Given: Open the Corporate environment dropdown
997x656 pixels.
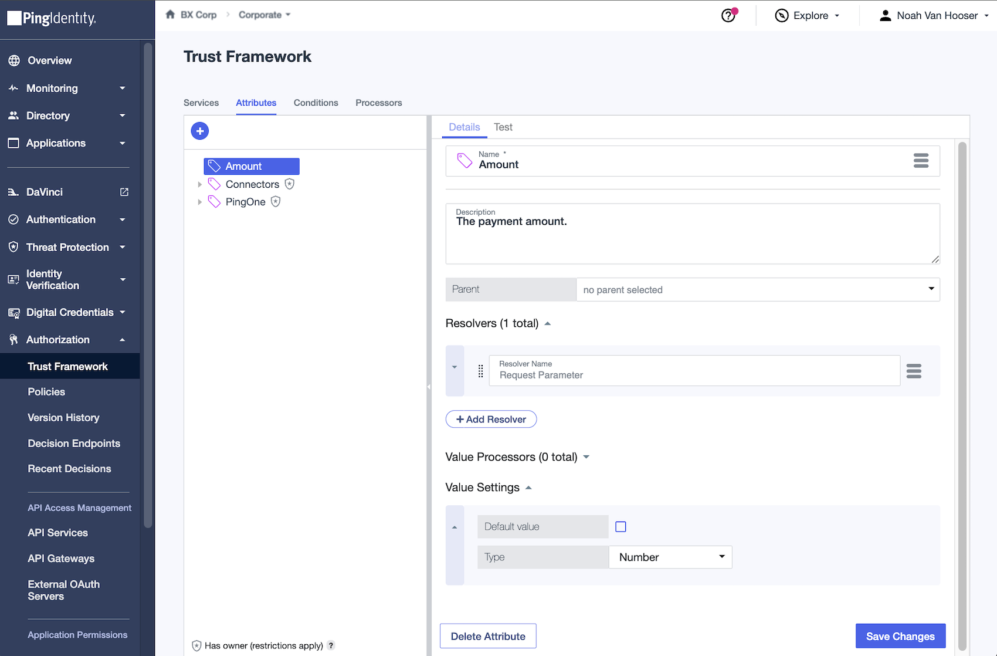Looking at the screenshot, I should 264,15.
